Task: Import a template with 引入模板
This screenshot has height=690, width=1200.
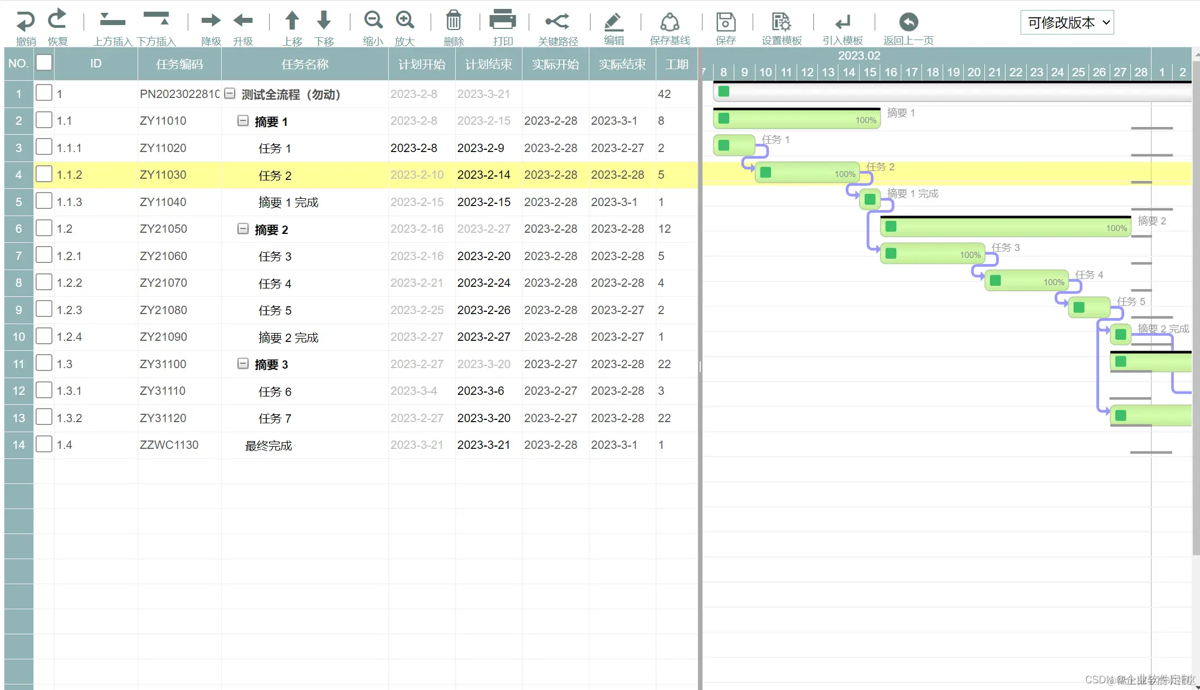Action: 842,22
